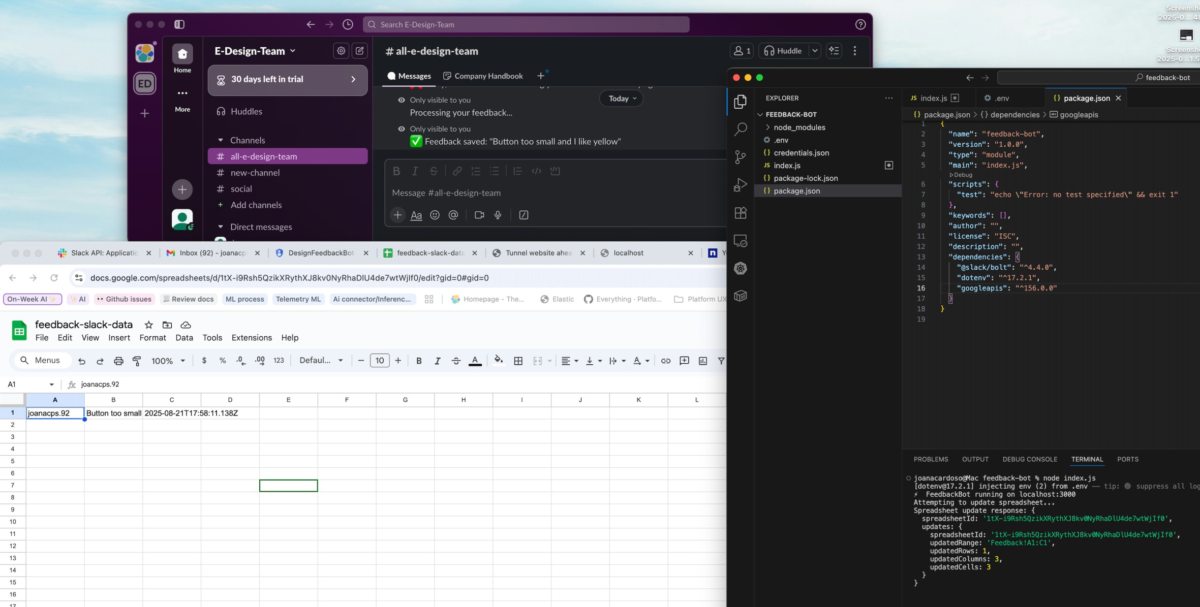Click Slack link formatting icon
Screen dimensions: 1200x607
point(457,171)
